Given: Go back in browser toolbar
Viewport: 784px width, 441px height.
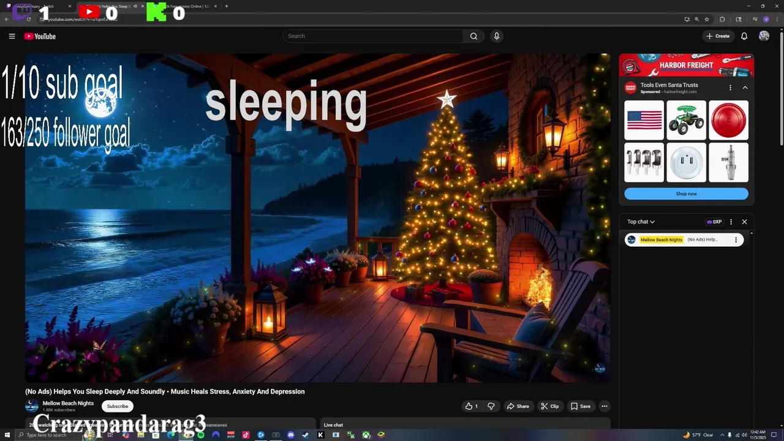Looking at the screenshot, I should 7,19.
